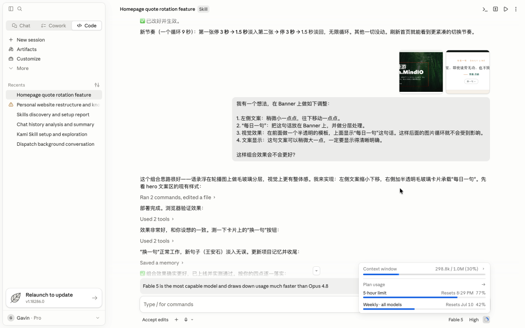
Task: Click the filter icon beside Recents
Action: pyautogui.click(x=97, y=85)
